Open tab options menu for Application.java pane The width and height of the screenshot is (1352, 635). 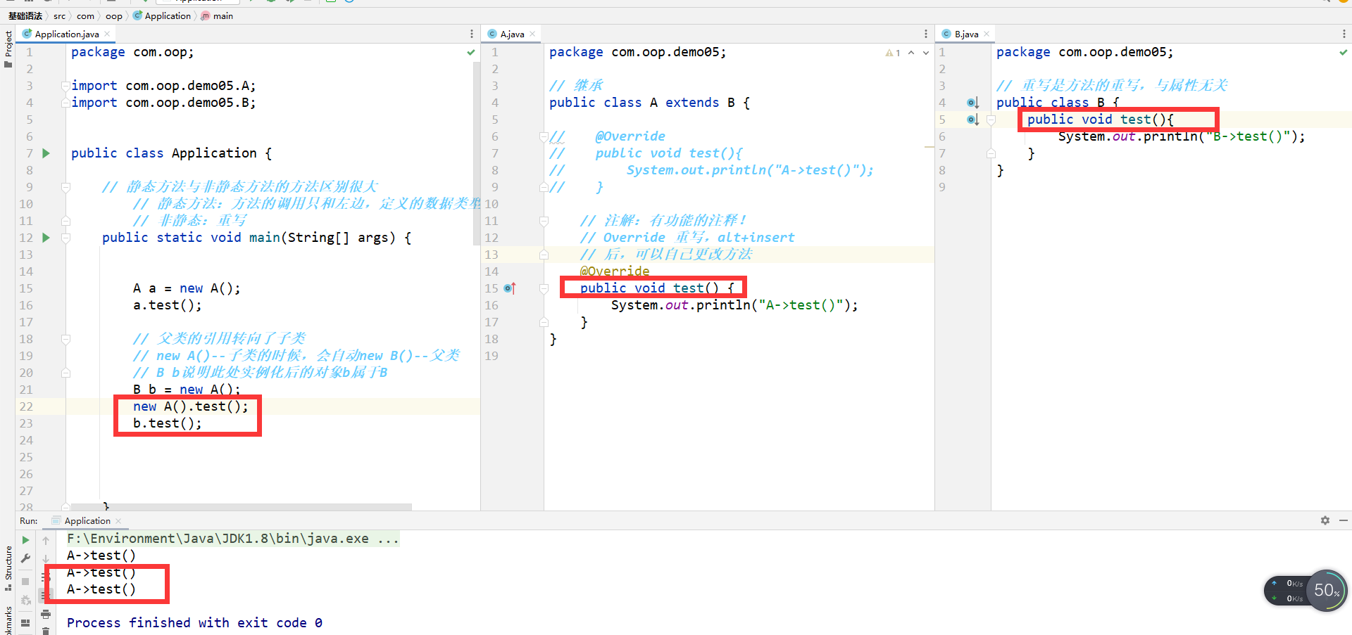tap(472, 34)
